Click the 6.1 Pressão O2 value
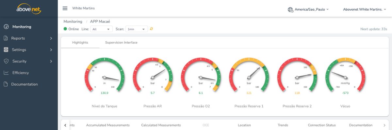Viewport: 392px width, 130px height. pyautogui.click(x=201, y=93)
